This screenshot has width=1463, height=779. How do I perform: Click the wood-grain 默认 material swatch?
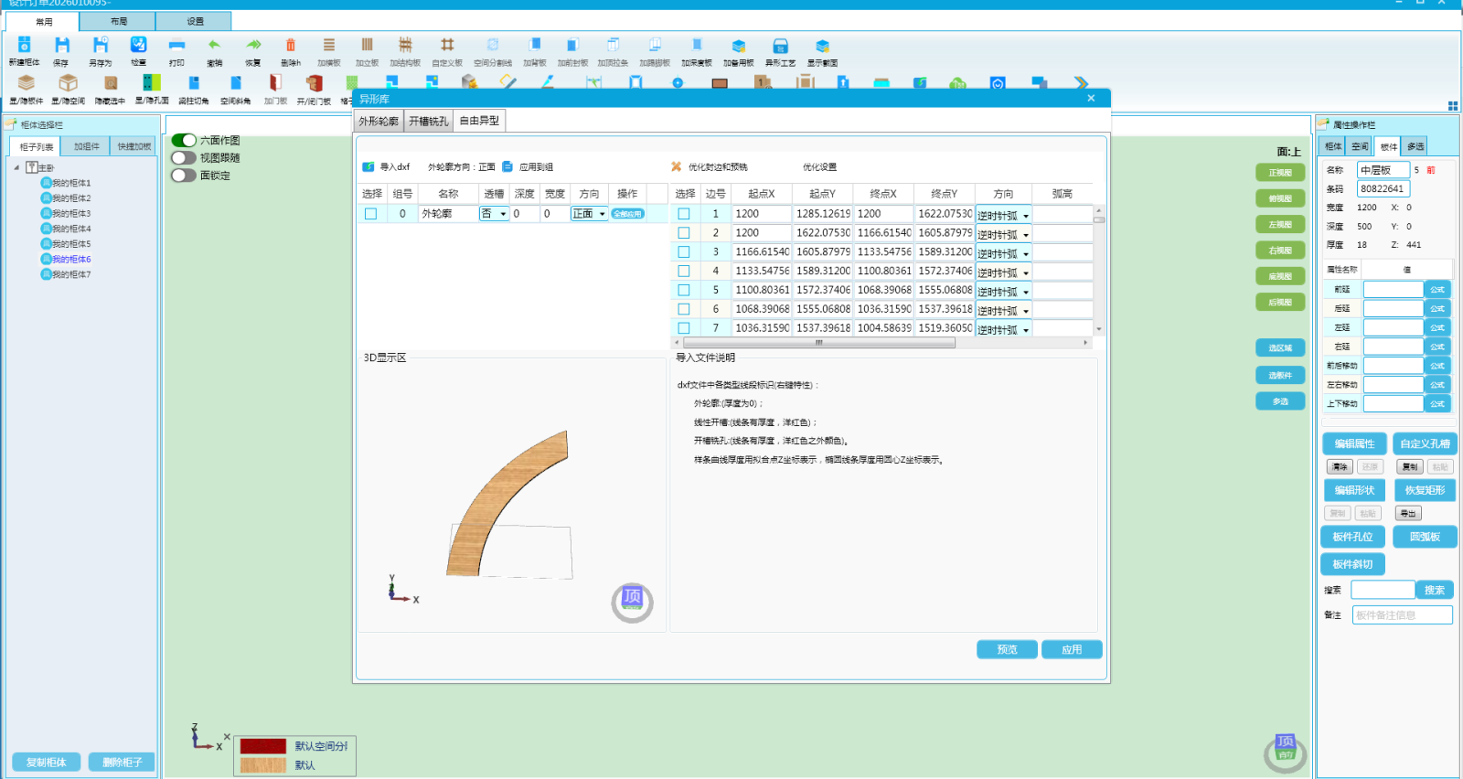263,765
